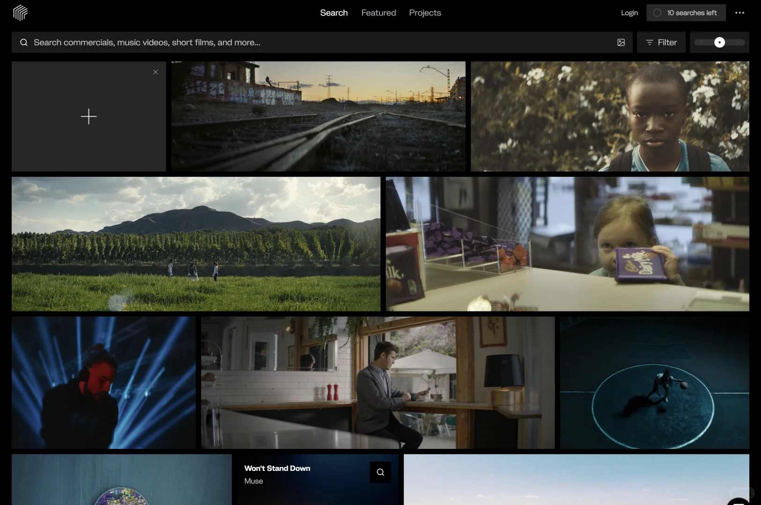Open the three-dot more menu
The width and height of the screenshot is (761, 505).
[739, 13]
